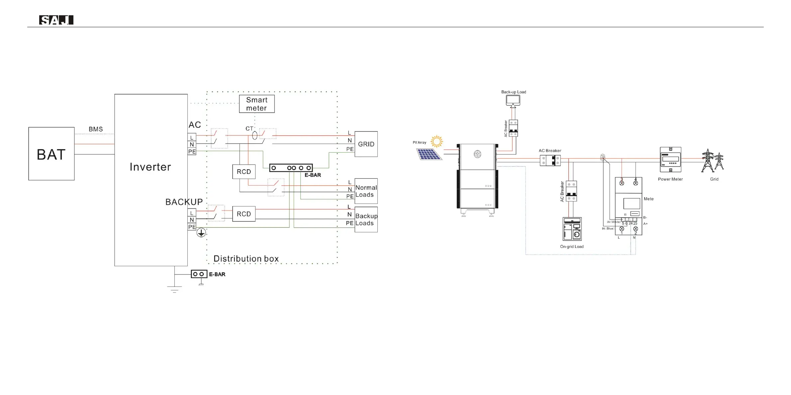Select the BACKUP port label
The image size is (791, 395).
point(184,202)
